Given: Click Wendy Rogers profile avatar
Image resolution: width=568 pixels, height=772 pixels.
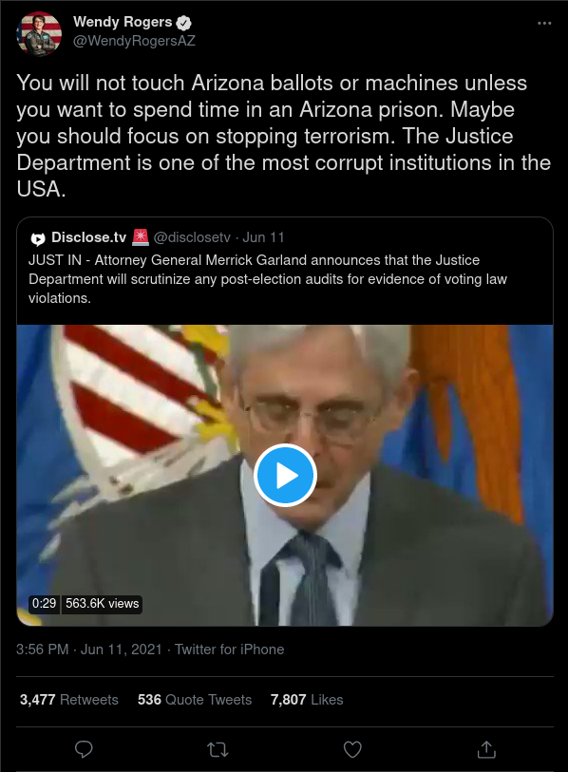Looking at the screenshot, I should (x=39, y=33).
